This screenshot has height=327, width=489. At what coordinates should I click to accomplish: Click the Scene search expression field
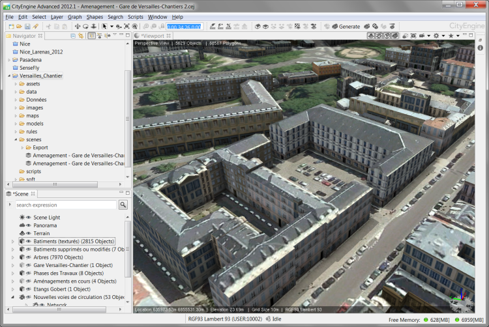coord(66,205)
